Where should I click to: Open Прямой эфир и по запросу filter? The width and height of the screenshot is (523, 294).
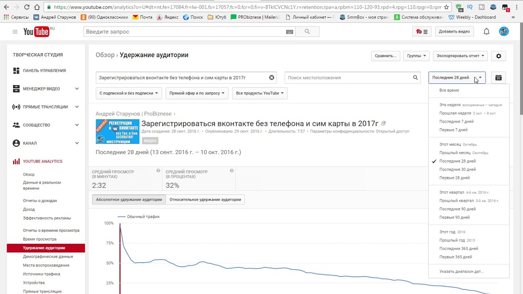tap(197, 93)
